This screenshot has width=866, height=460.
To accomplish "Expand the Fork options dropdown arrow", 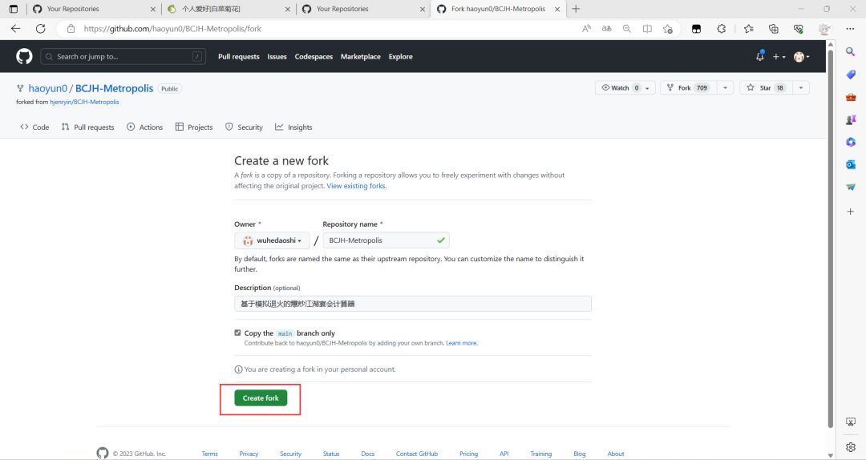I will click(x=725, y=88).
